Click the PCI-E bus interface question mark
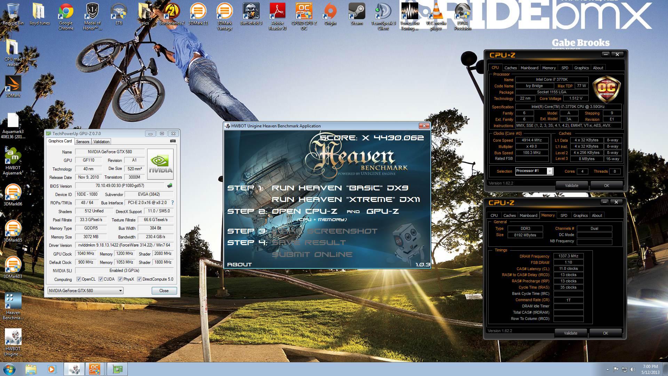Viewport: 668px width, 376px height. point(173,203)
